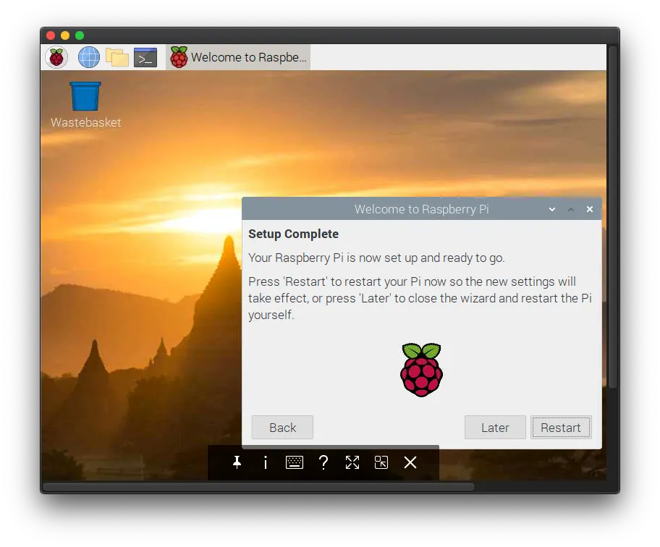Screen dimensions: 660x547
Task: Open VNC help via the question mark icon
Action: coord(323,462)
